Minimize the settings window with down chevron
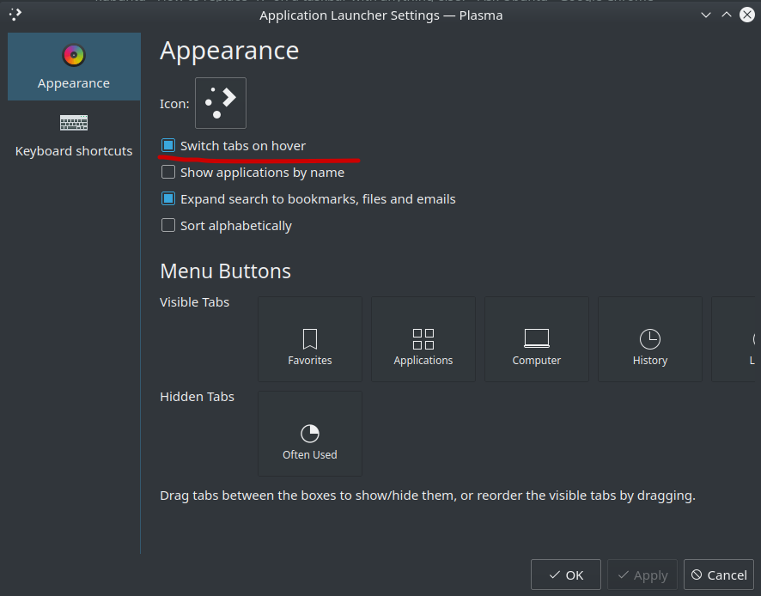 tap(706, 15)
